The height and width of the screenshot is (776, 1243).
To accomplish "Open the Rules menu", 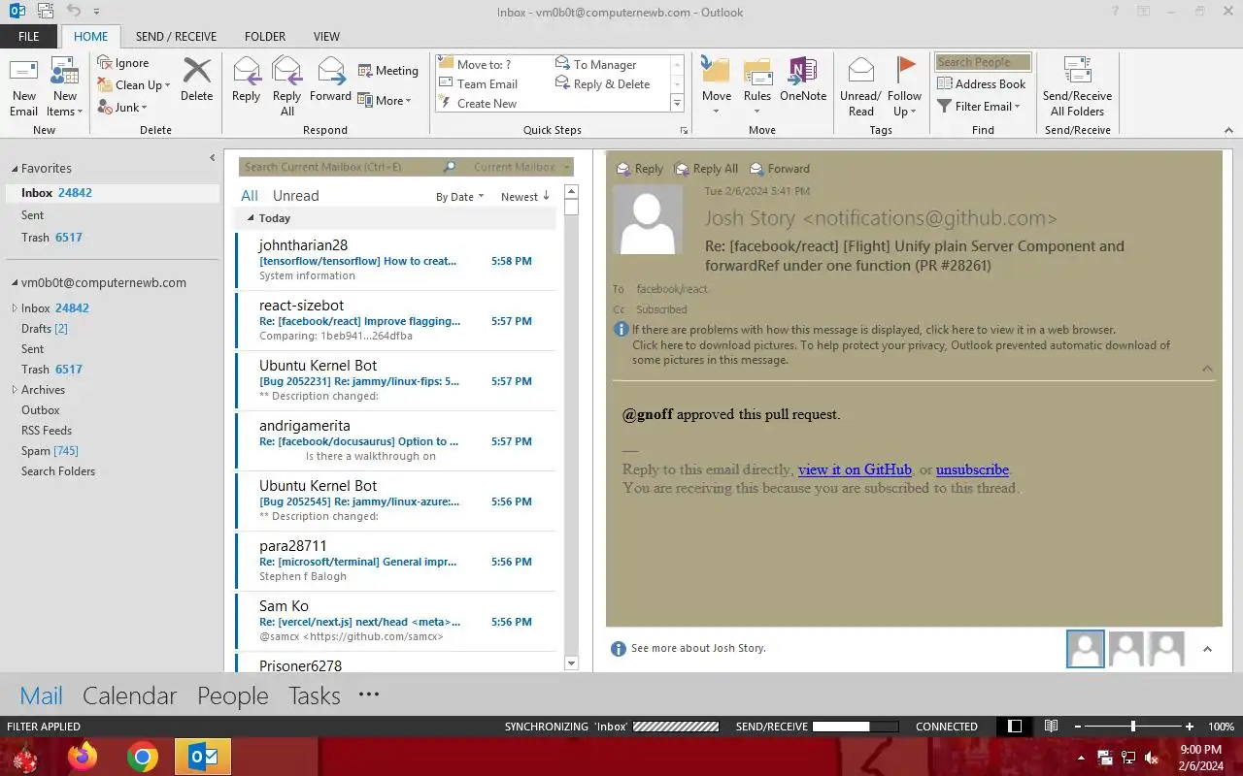I will (757, 87).
